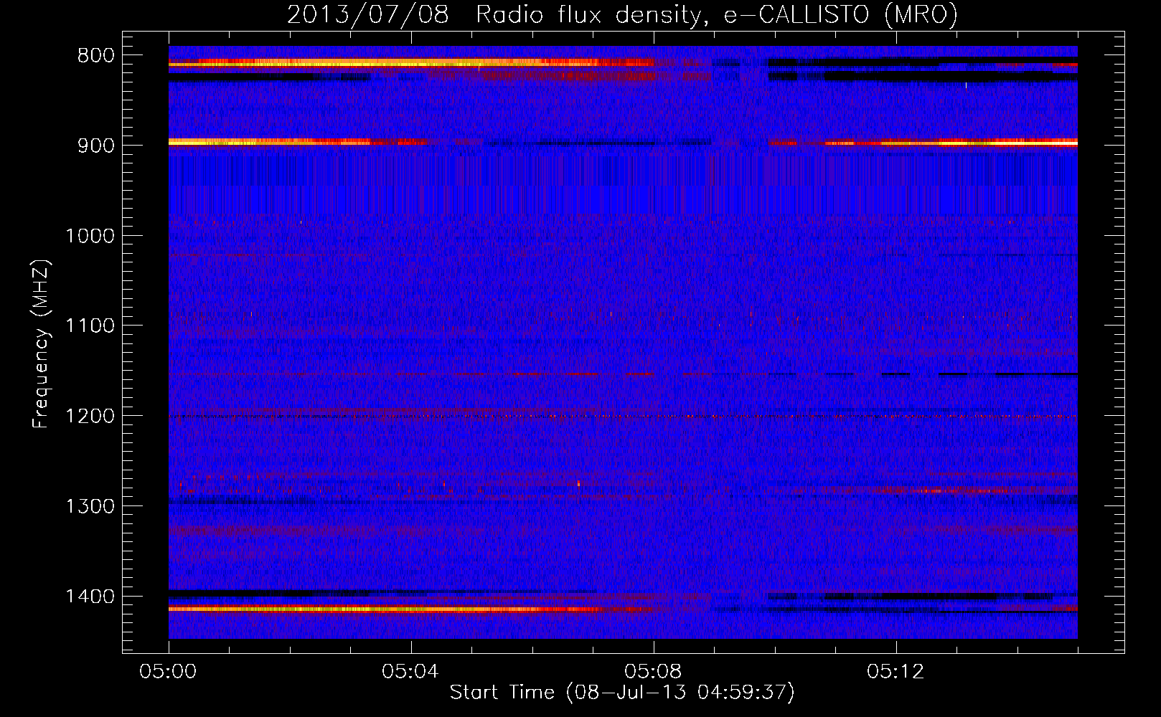Click the 05:12 time tick label
Screen dimensions: 1161x717
tap(896, 672)
